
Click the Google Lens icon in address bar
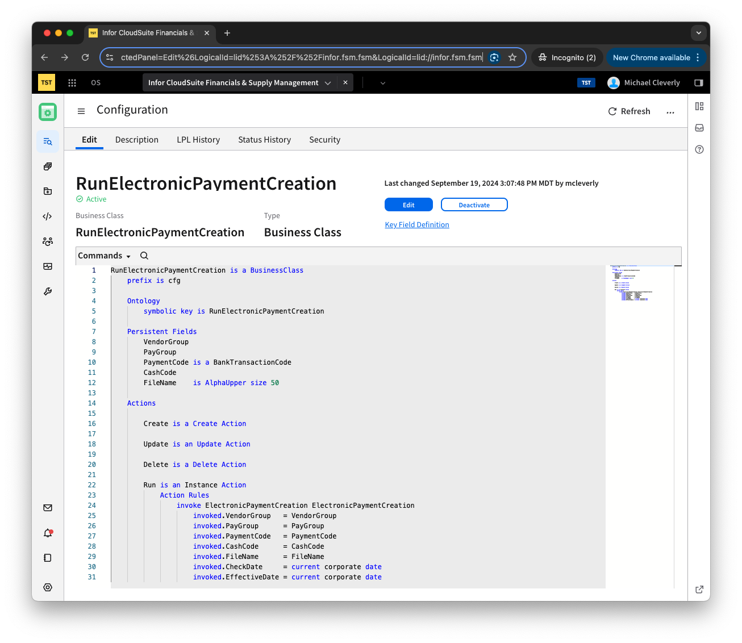click(494, 57)
